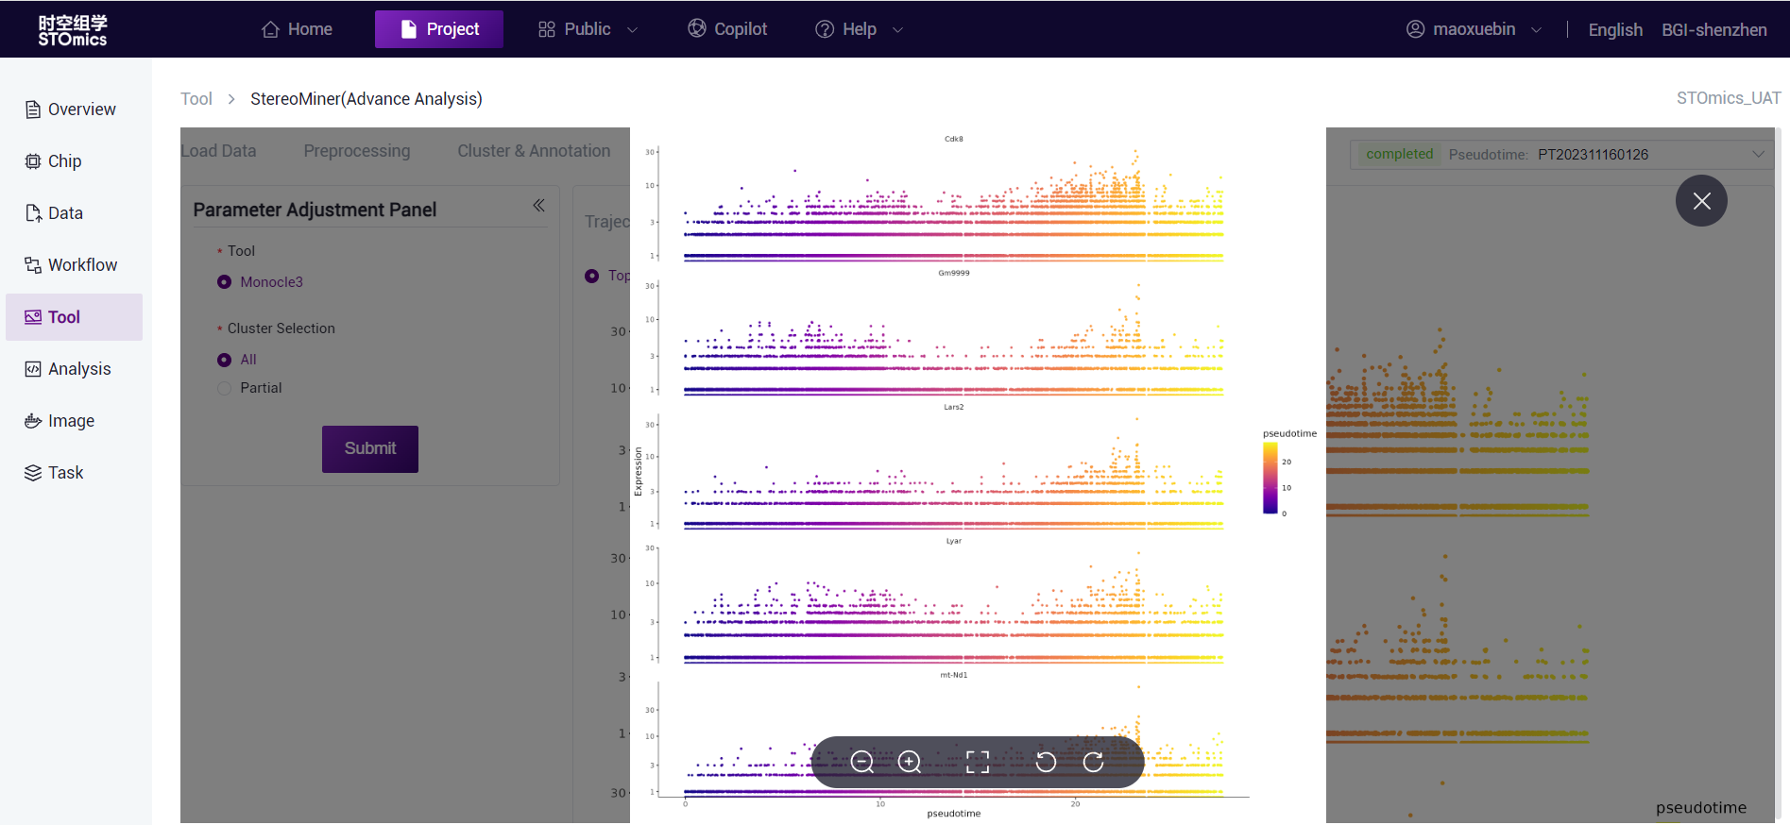Open the Pseudotime result dropdown
The image size is (1790, 825).
click(1560, 154)
